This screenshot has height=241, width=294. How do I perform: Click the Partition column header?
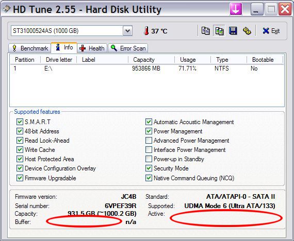(25, 60)
